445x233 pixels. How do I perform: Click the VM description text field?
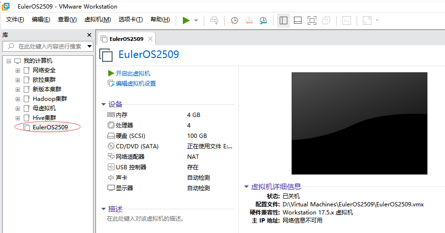point(145,219)
